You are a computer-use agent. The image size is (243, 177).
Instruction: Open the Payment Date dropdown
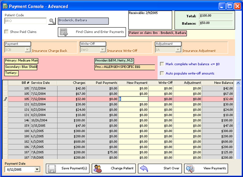pyautogui.click(x=37, y=170)
